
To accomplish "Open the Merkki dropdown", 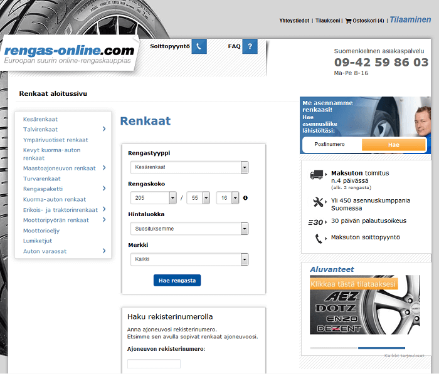I will (189, 259).
